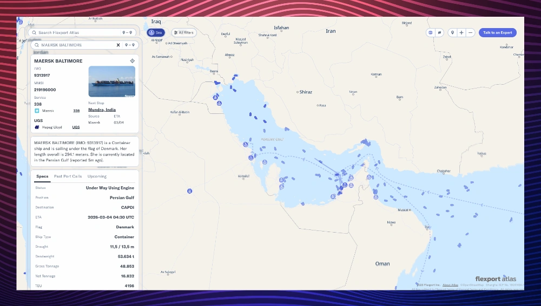This screenshot has width=541, height=306.
Task: Click the Maersk carrier logo icon
Action: (37, 111)
